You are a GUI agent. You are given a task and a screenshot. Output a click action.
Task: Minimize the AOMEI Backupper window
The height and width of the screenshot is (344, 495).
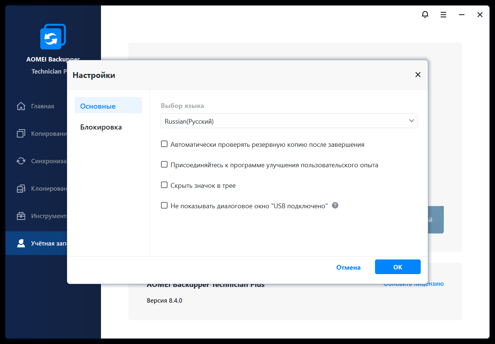point(462,15)
